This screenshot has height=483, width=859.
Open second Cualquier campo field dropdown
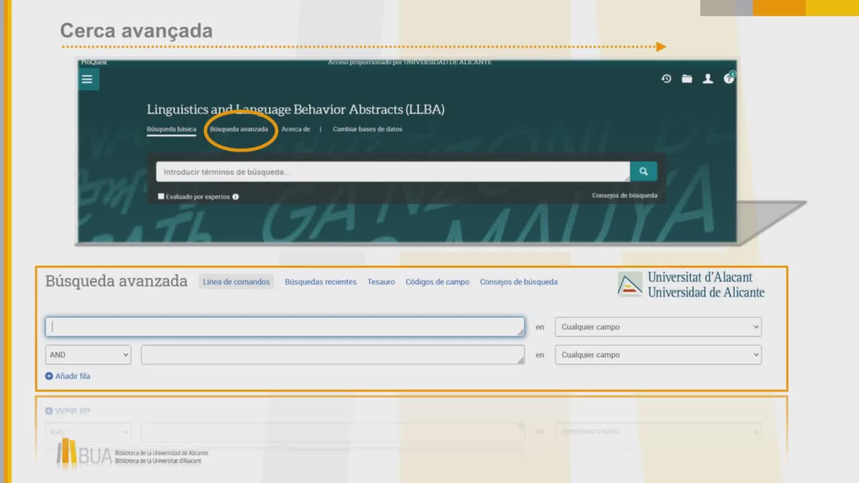coord(658,355)
